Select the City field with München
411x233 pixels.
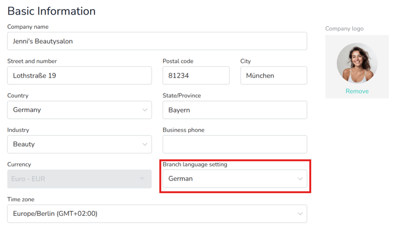(274, 75)
